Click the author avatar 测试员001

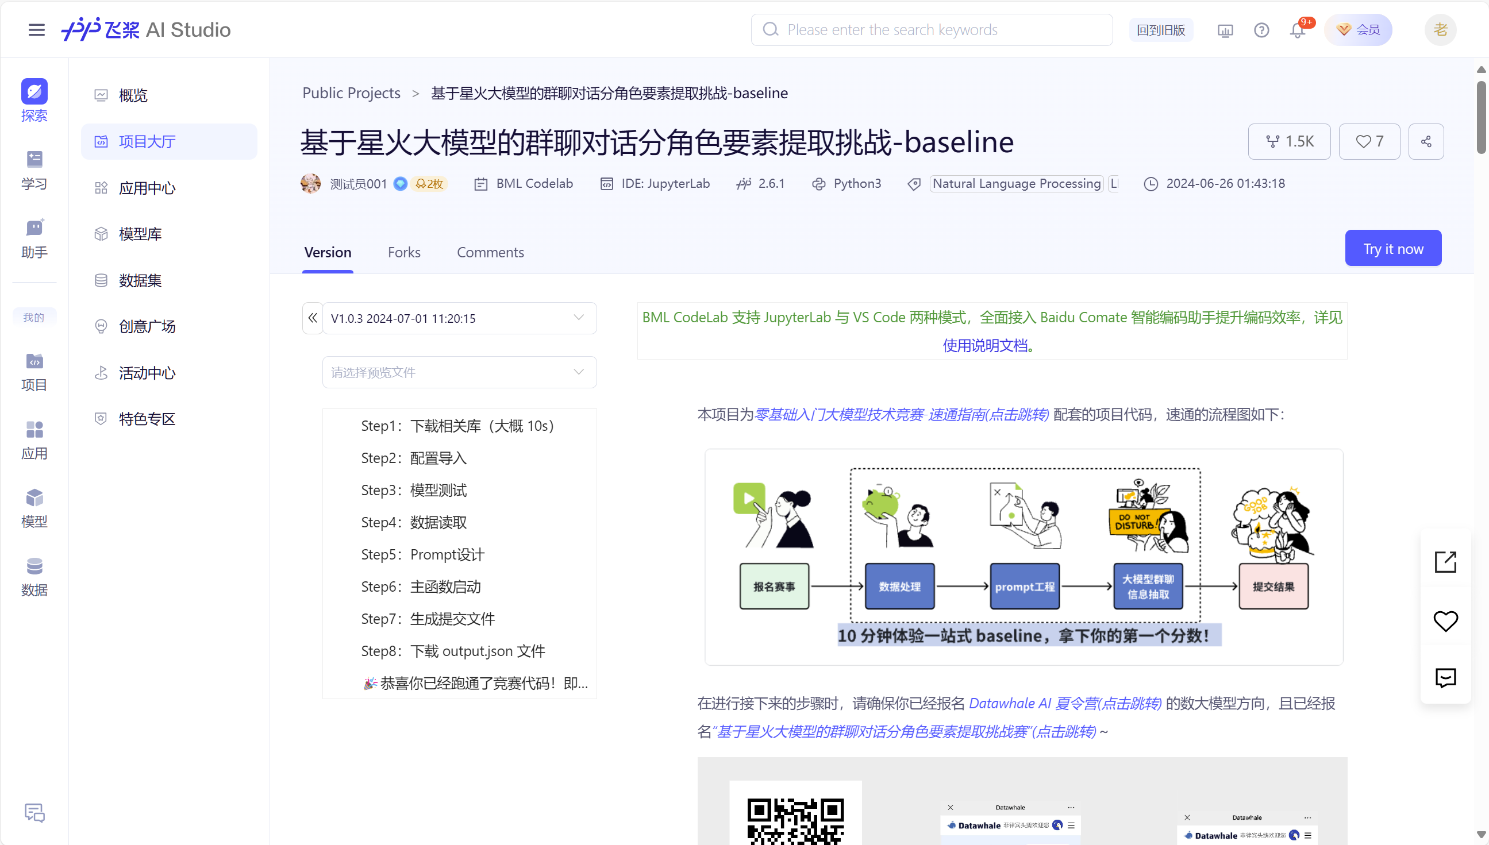point(310,183)
